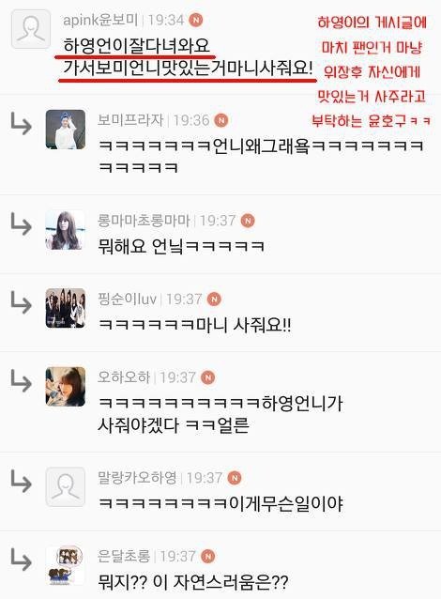The height and width of the screenshot is (599, 441).
Task: Open the 보미프라자 username link
Action: [130, 120]
